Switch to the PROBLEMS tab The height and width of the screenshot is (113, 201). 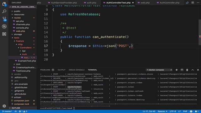pos(47,70)
